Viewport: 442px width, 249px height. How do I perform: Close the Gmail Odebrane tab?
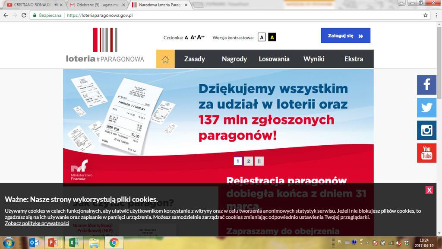pyautogui.click(x=123, y=5)
